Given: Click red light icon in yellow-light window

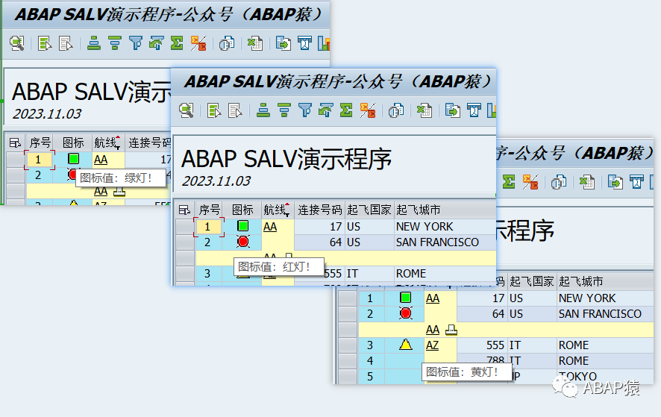Looking at the screenshot, I should pyautogui.click(x=406, y=313).
